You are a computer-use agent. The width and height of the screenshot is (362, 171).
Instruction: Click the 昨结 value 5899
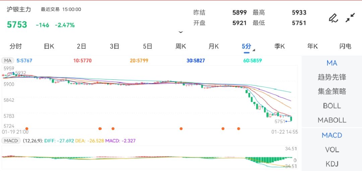pos(239,12)
